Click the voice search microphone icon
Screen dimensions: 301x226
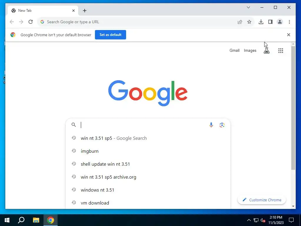(x=211, y=125)
